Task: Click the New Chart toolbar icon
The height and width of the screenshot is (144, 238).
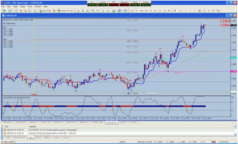Action: (4, 11)
